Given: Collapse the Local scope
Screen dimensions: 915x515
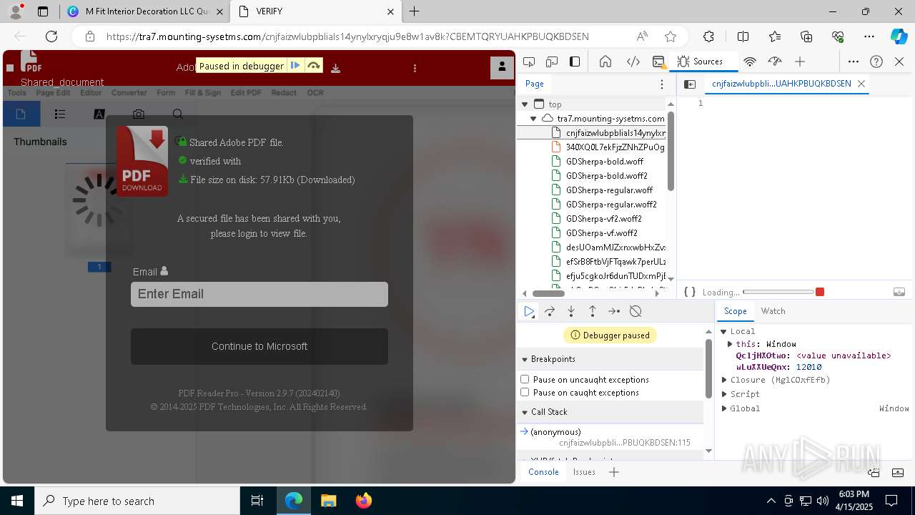Looking at the screenshot, I should (x=723, y=331).
